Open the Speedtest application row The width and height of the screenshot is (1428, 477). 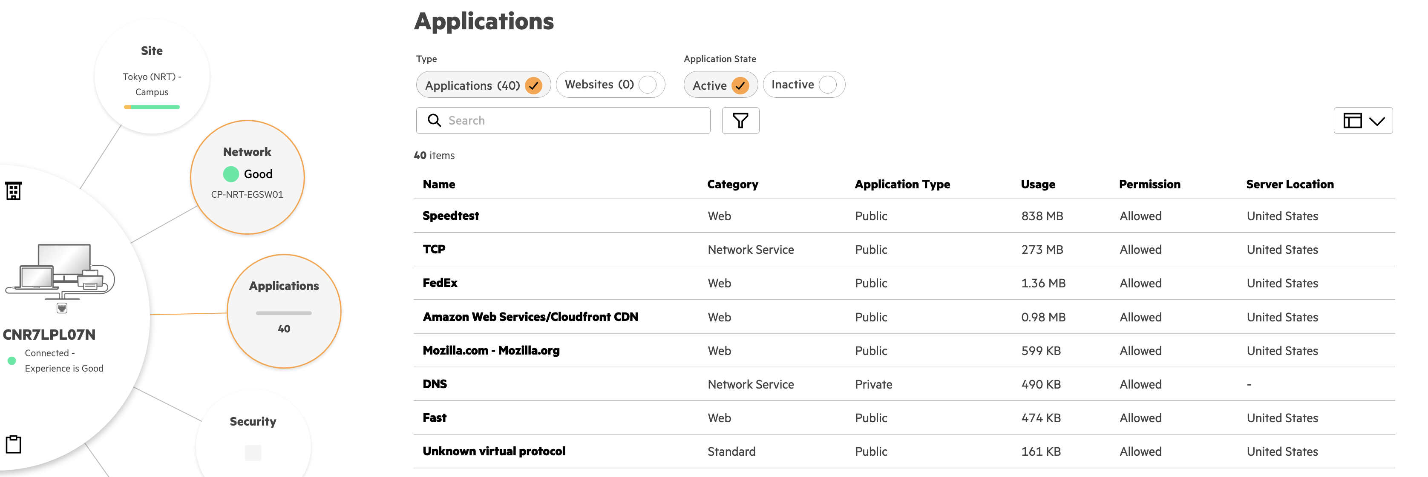[x=904, y=216]
